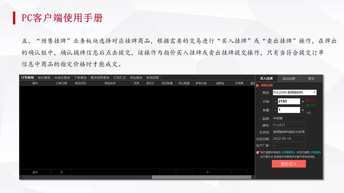Screen dimensions: 344x193
Task: Click the 订单日期 column header
Action: [62, 83]
